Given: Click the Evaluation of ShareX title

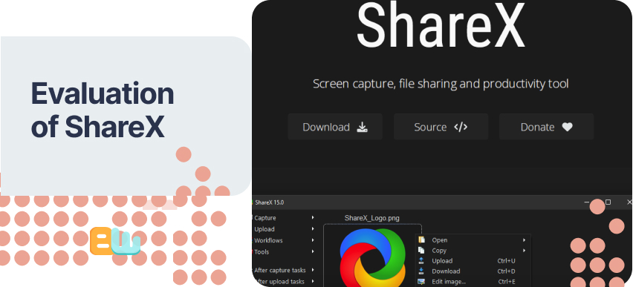Looking at the screenshot, I should [103, 110].
